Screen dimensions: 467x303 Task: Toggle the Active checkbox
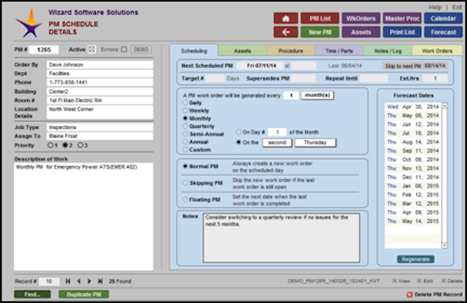click(92, 50)
